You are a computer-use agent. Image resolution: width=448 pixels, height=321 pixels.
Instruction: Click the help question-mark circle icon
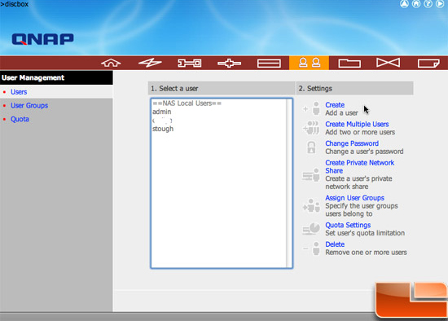point(428,4)
